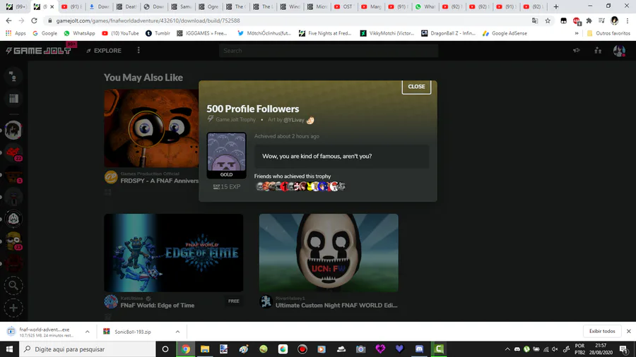Switch to the WhatsApp browser tab
The width and height of the screenshot is (636, 357).
click(425, 6)
